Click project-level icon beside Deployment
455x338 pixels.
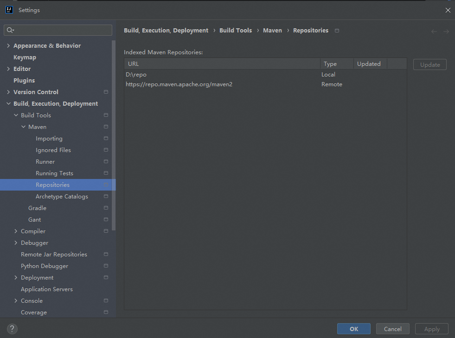pyautogui.click(x=106, y=278)
